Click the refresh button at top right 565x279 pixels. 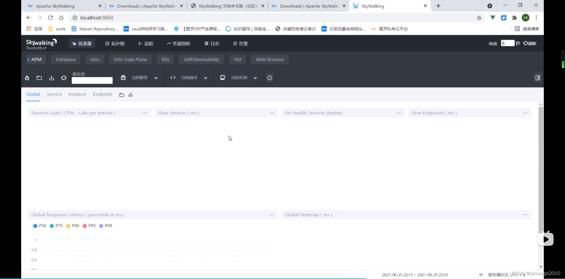click(x=530, y=44)
